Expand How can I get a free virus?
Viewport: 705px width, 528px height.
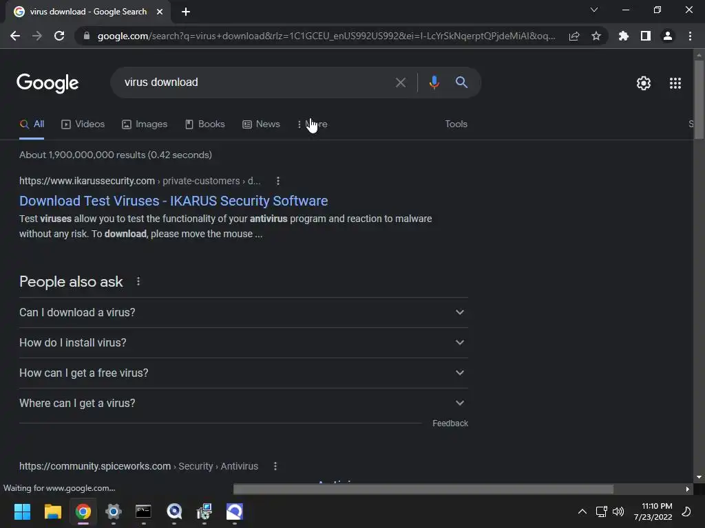244,373
